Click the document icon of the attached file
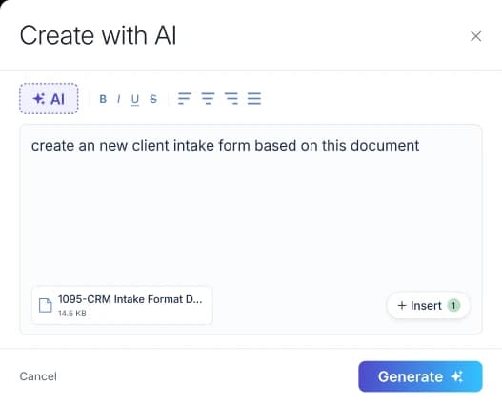This screenshot has height=405, width=502. coord(45,305)
